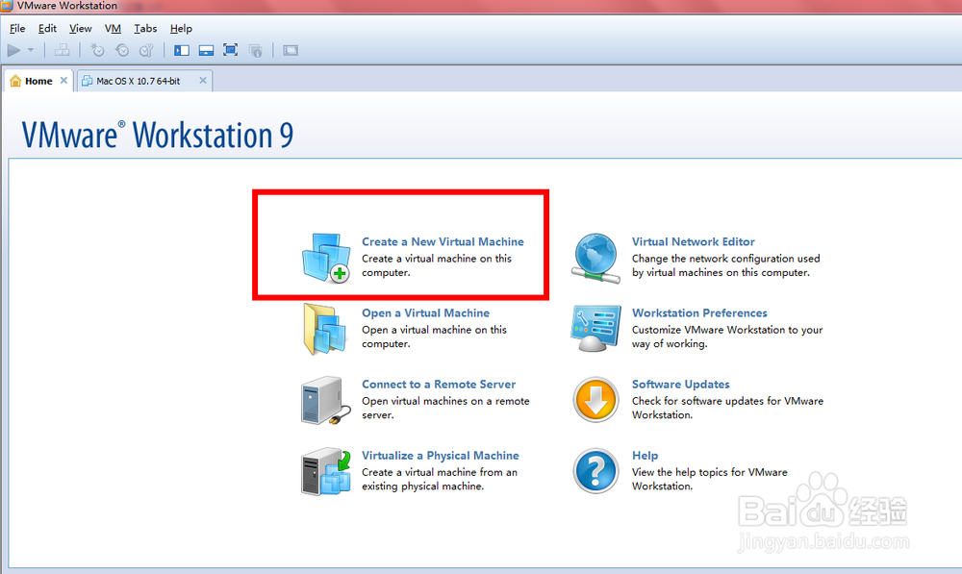Open the Help link on home page
This screenshot has width=962, height=574.
click(645, 456)
